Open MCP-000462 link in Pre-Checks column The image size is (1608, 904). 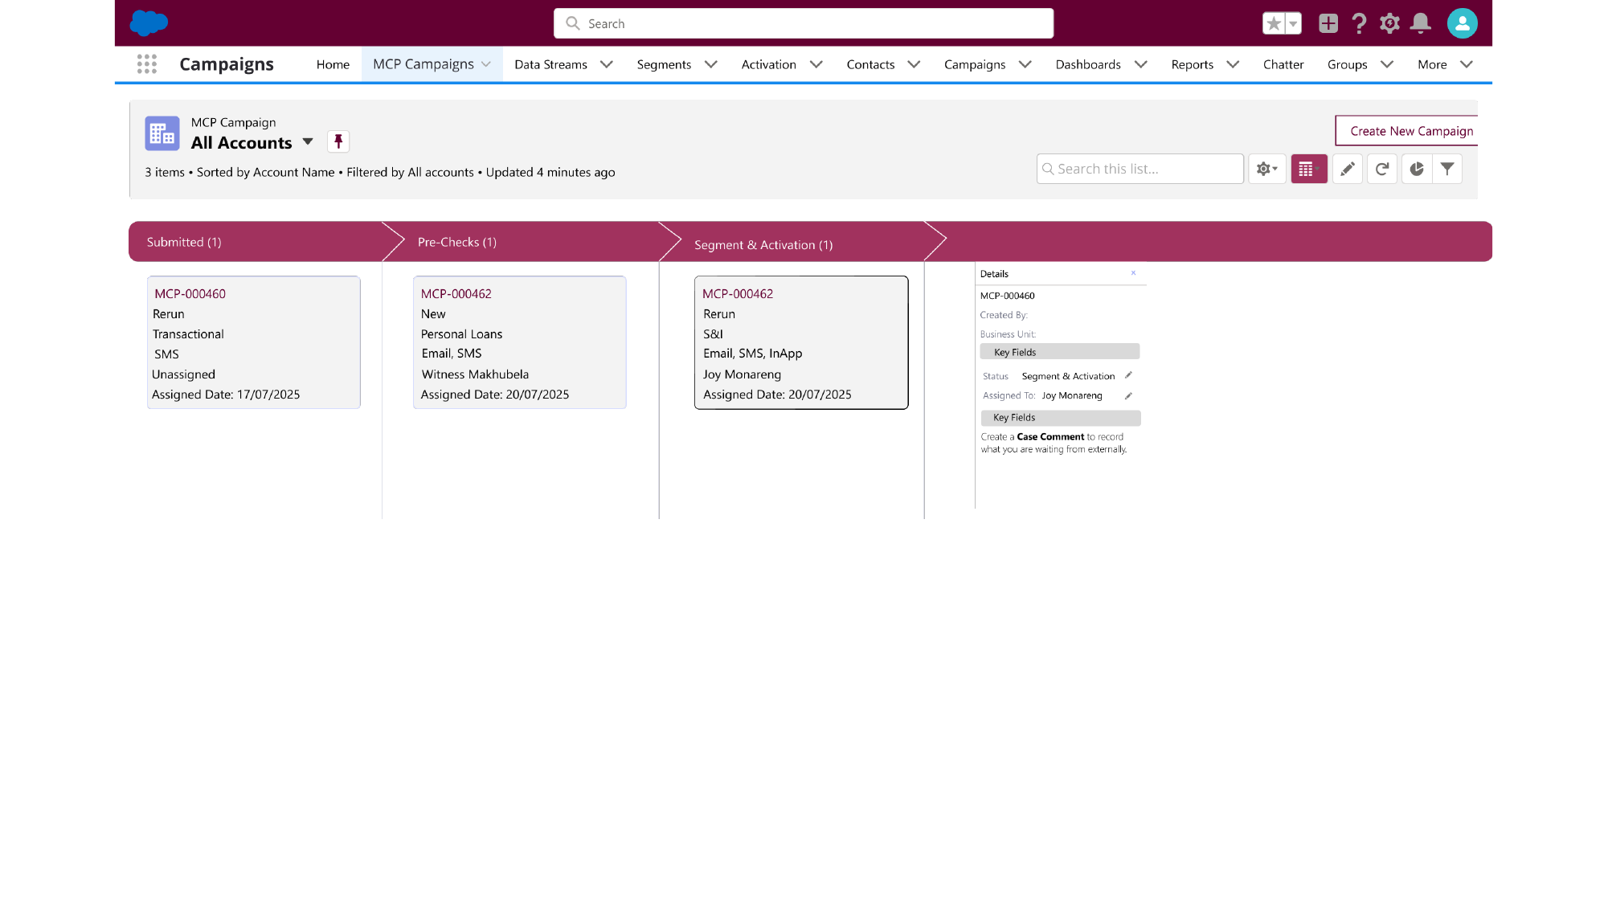pyautogui.click(x=456, y=294)
